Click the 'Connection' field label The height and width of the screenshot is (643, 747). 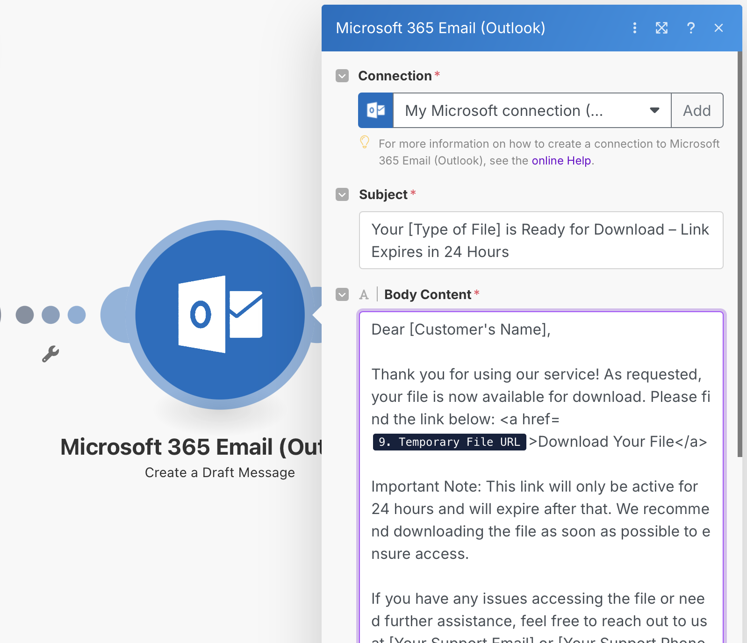[395, 76]
